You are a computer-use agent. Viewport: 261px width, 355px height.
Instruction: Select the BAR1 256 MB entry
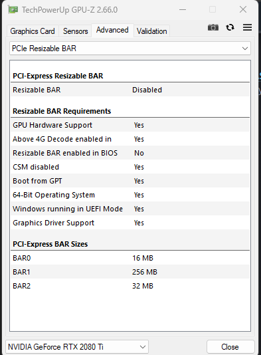click(130, 272)
